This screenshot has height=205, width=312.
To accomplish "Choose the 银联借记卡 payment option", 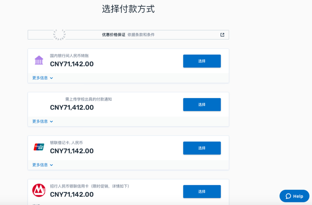I will [201, 148].
